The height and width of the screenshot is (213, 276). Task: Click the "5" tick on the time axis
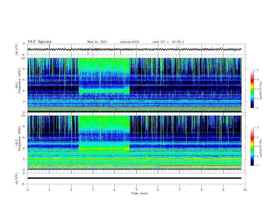pos(136,190)
